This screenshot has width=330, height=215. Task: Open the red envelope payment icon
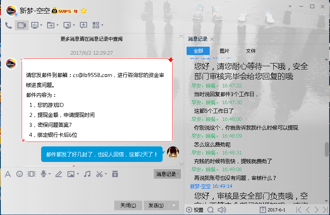pyautogui.click(x=115, y=174)
